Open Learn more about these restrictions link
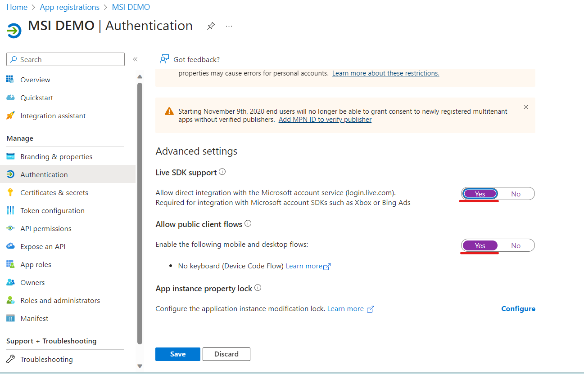This screenshot has width=584, height=374. [386, 73]
